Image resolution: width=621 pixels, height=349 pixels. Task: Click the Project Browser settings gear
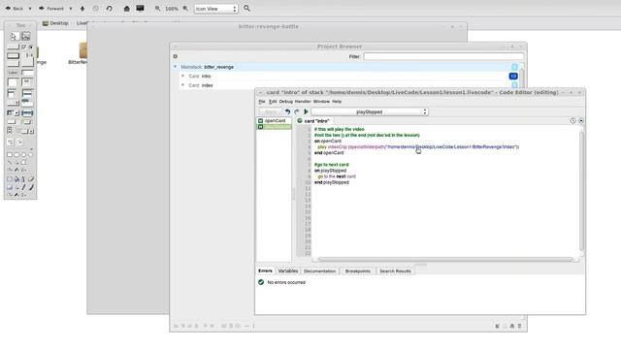click(175, 56)
